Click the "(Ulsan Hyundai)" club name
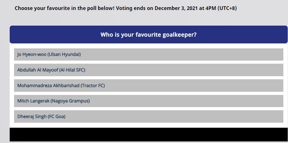This screenshot has height=143, width=288. coord(64,54)
